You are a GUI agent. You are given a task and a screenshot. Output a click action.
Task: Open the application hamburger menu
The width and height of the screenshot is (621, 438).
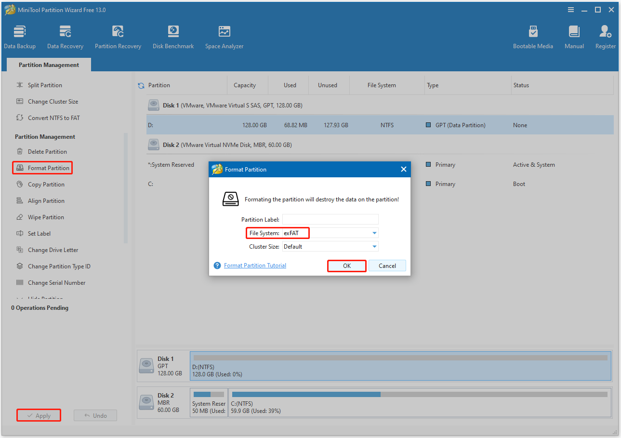pos(570,9)
